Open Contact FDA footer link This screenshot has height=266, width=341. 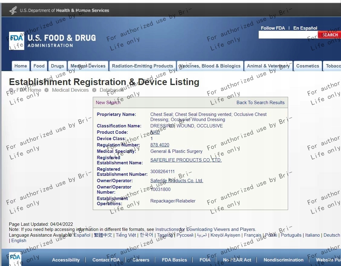[x=106, y=260]
